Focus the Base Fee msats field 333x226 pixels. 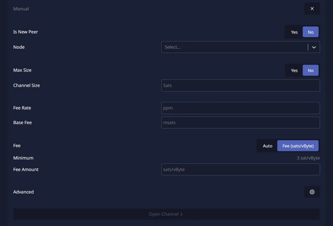coord(240,122)
